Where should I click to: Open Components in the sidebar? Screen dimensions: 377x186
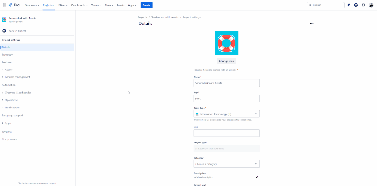point(9,139)
